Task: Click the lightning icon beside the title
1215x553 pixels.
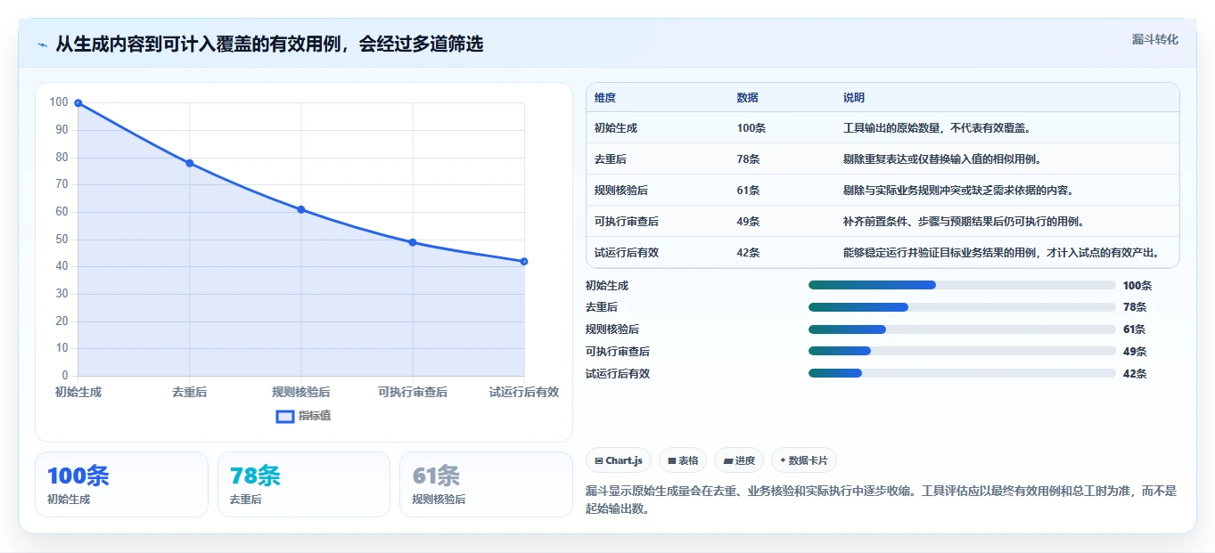Action: [42, 45]
